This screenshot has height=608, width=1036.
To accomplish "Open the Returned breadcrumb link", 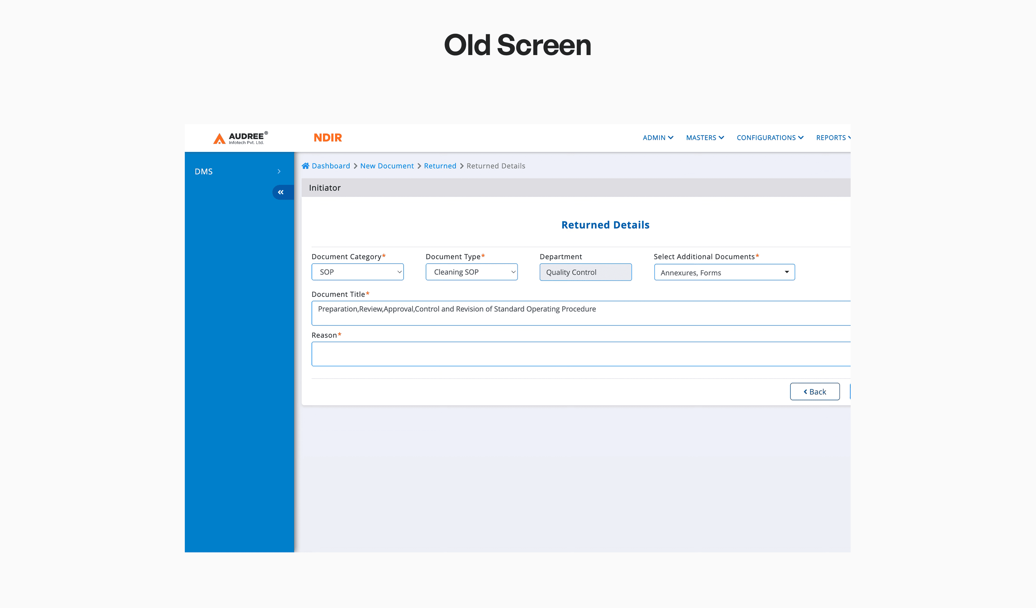I will 440,166.
